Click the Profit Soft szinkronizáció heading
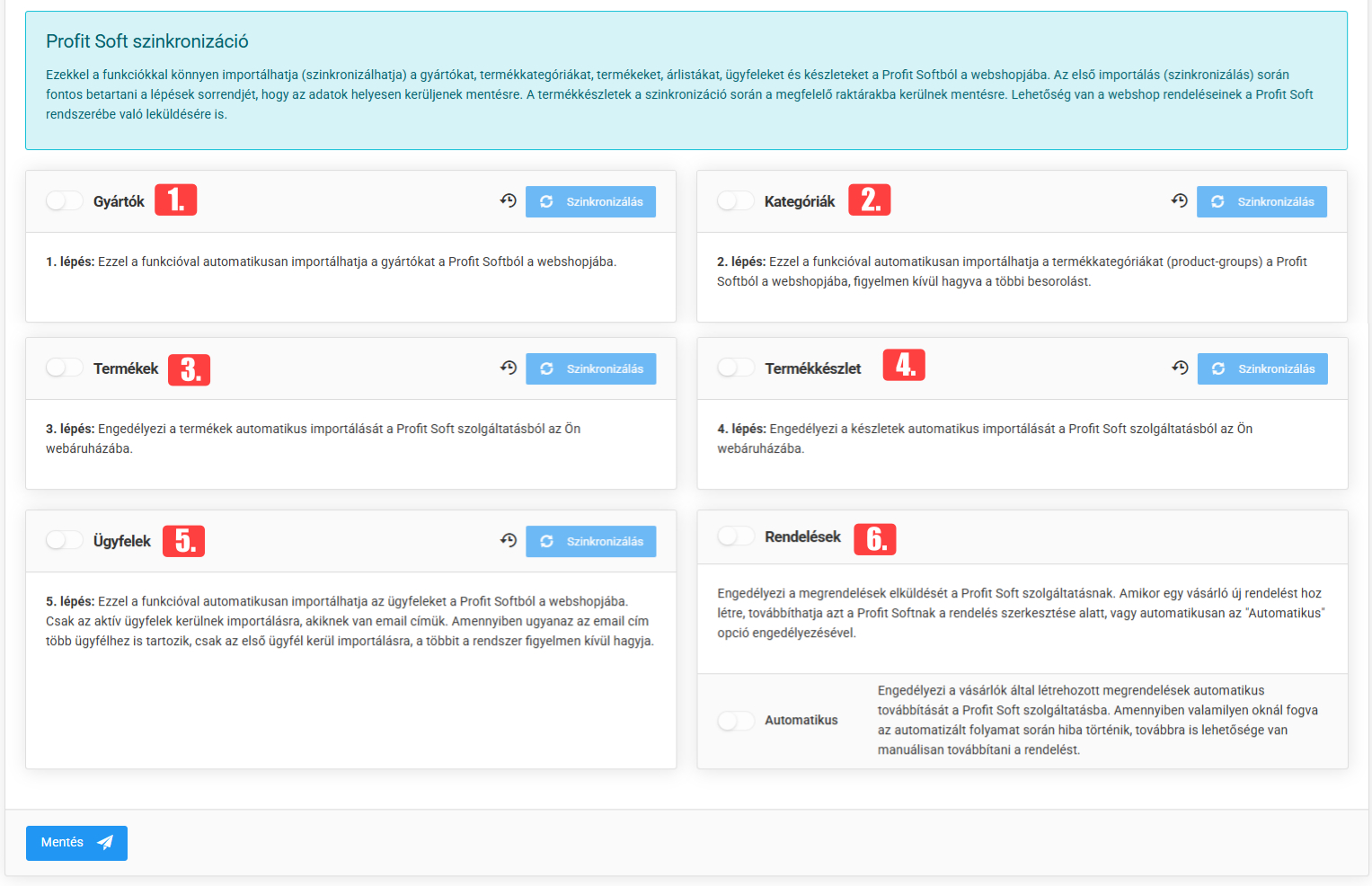The image size is (1372, 886). [147, 41]
